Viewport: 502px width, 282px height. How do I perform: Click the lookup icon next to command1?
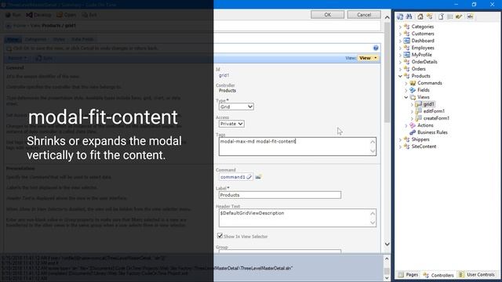point(258,176)
